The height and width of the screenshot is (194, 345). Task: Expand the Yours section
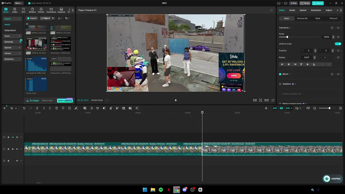click(12, 36)
